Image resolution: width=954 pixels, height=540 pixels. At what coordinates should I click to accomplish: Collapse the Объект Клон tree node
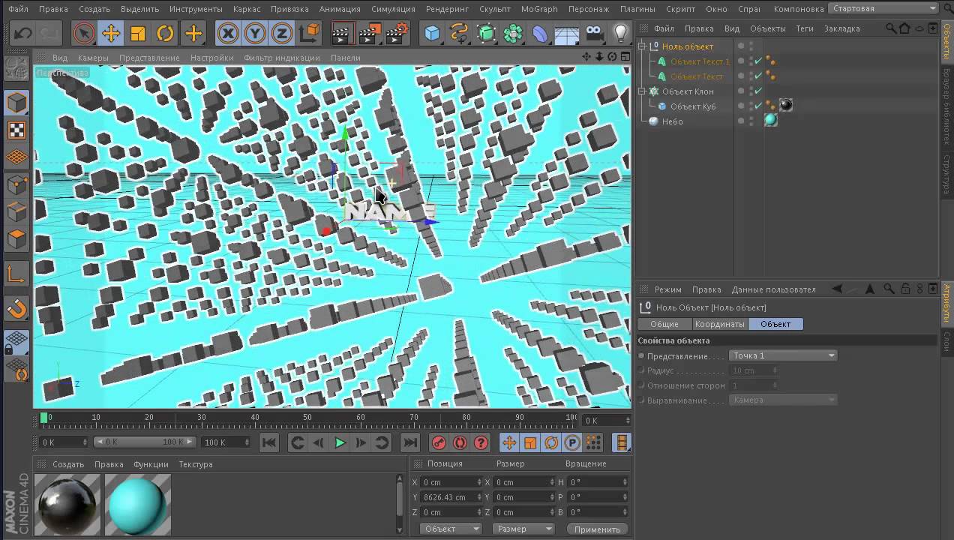click(x=642, y=91)
